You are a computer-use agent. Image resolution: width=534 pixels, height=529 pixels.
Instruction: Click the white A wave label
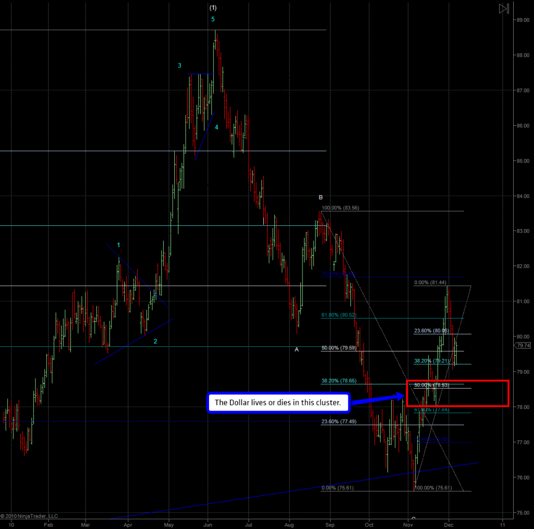[297, 350]
